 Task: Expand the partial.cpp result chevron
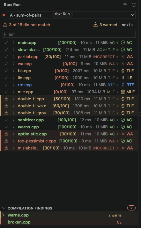coord(13,57)
